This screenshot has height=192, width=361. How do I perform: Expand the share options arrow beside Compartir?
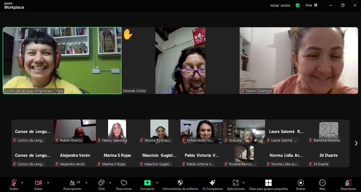(157, 183)
